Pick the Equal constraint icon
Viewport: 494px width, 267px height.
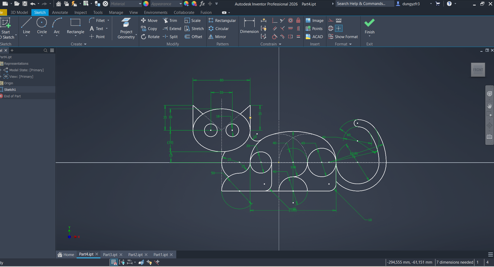(x=298, y=37)
